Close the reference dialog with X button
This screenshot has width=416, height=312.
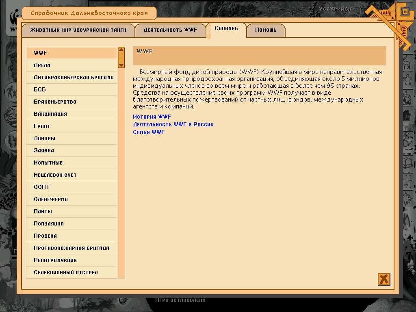383,279
